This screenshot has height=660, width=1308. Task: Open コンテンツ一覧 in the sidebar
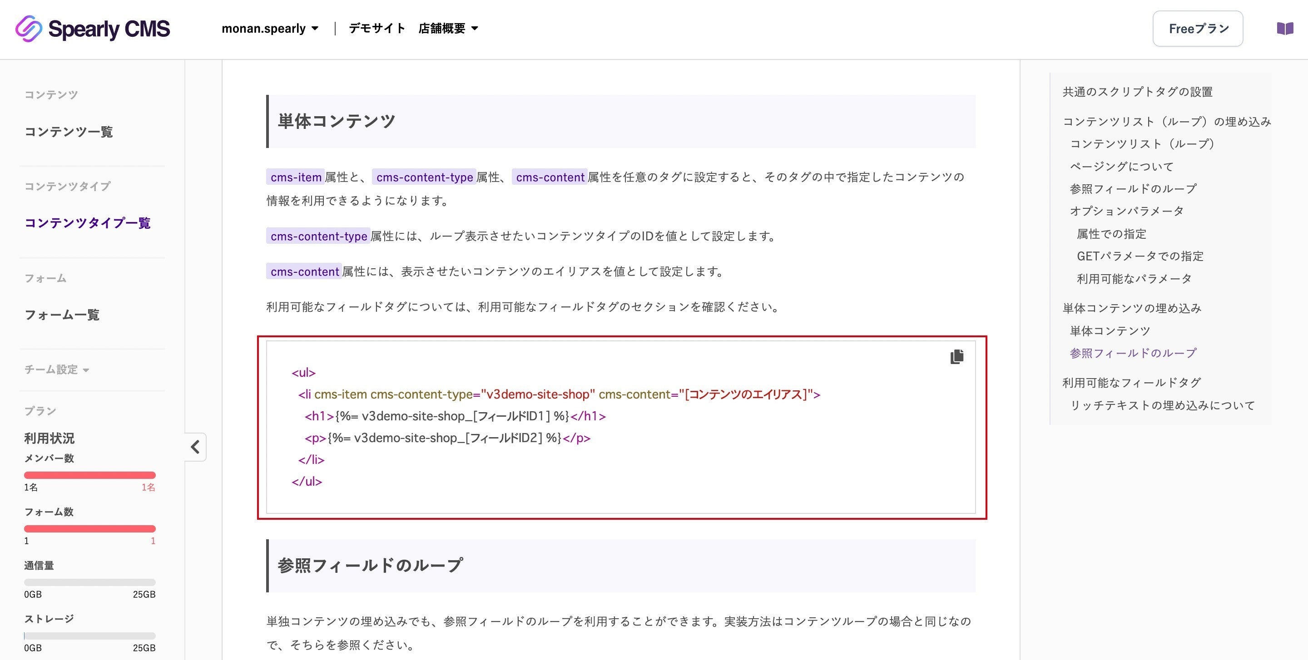[x=69, y=132]
